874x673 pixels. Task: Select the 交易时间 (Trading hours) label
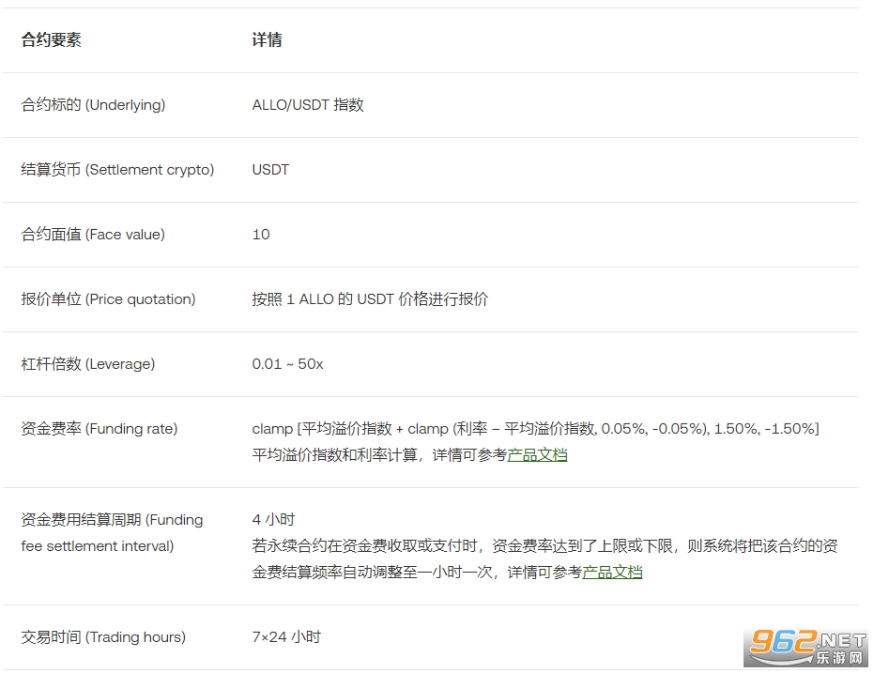pos(103,636)
